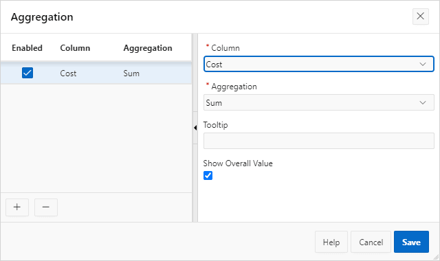Toggle Show Overall Value checkbox
This screenshot has height=261, width=440.
[208, 176]
